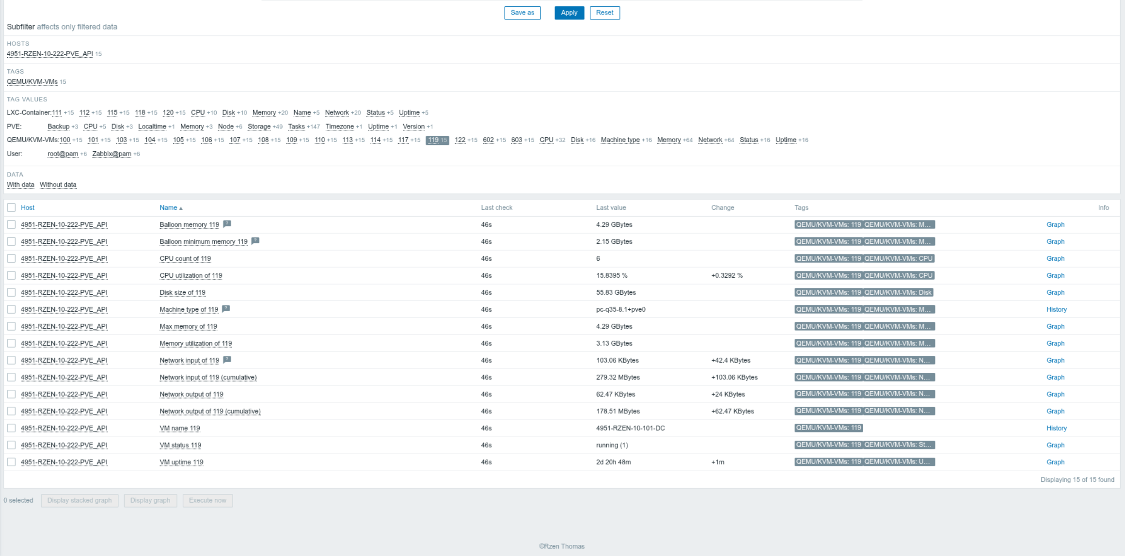Click QEMU/KVM-VMs: 119 tag in VM name row
This screenshot has height=556, width=1125.
pos(828,428)
